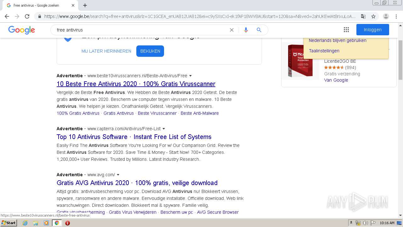The image size is (403, 227).
Task: Open the McAfee Total Protection product image
Action: (x=300, y=61)
